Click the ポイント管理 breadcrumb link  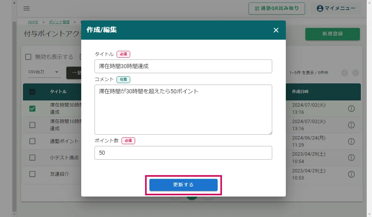(59, 22)
